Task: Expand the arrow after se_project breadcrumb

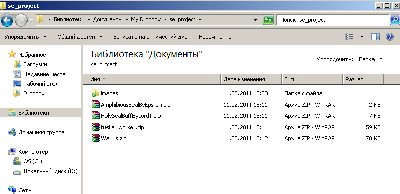Action: click(x=199, y=20)
